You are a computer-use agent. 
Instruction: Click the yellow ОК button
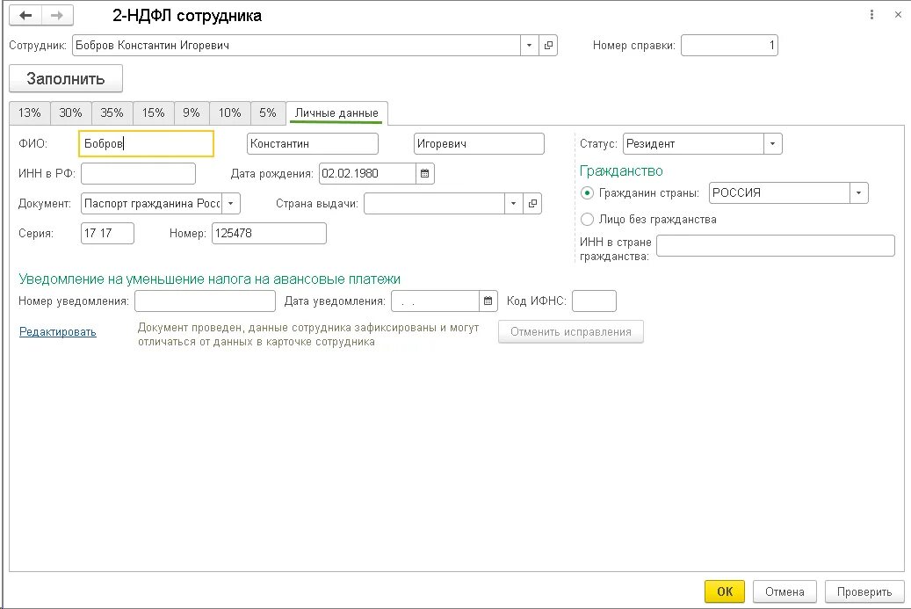point(725,591)
